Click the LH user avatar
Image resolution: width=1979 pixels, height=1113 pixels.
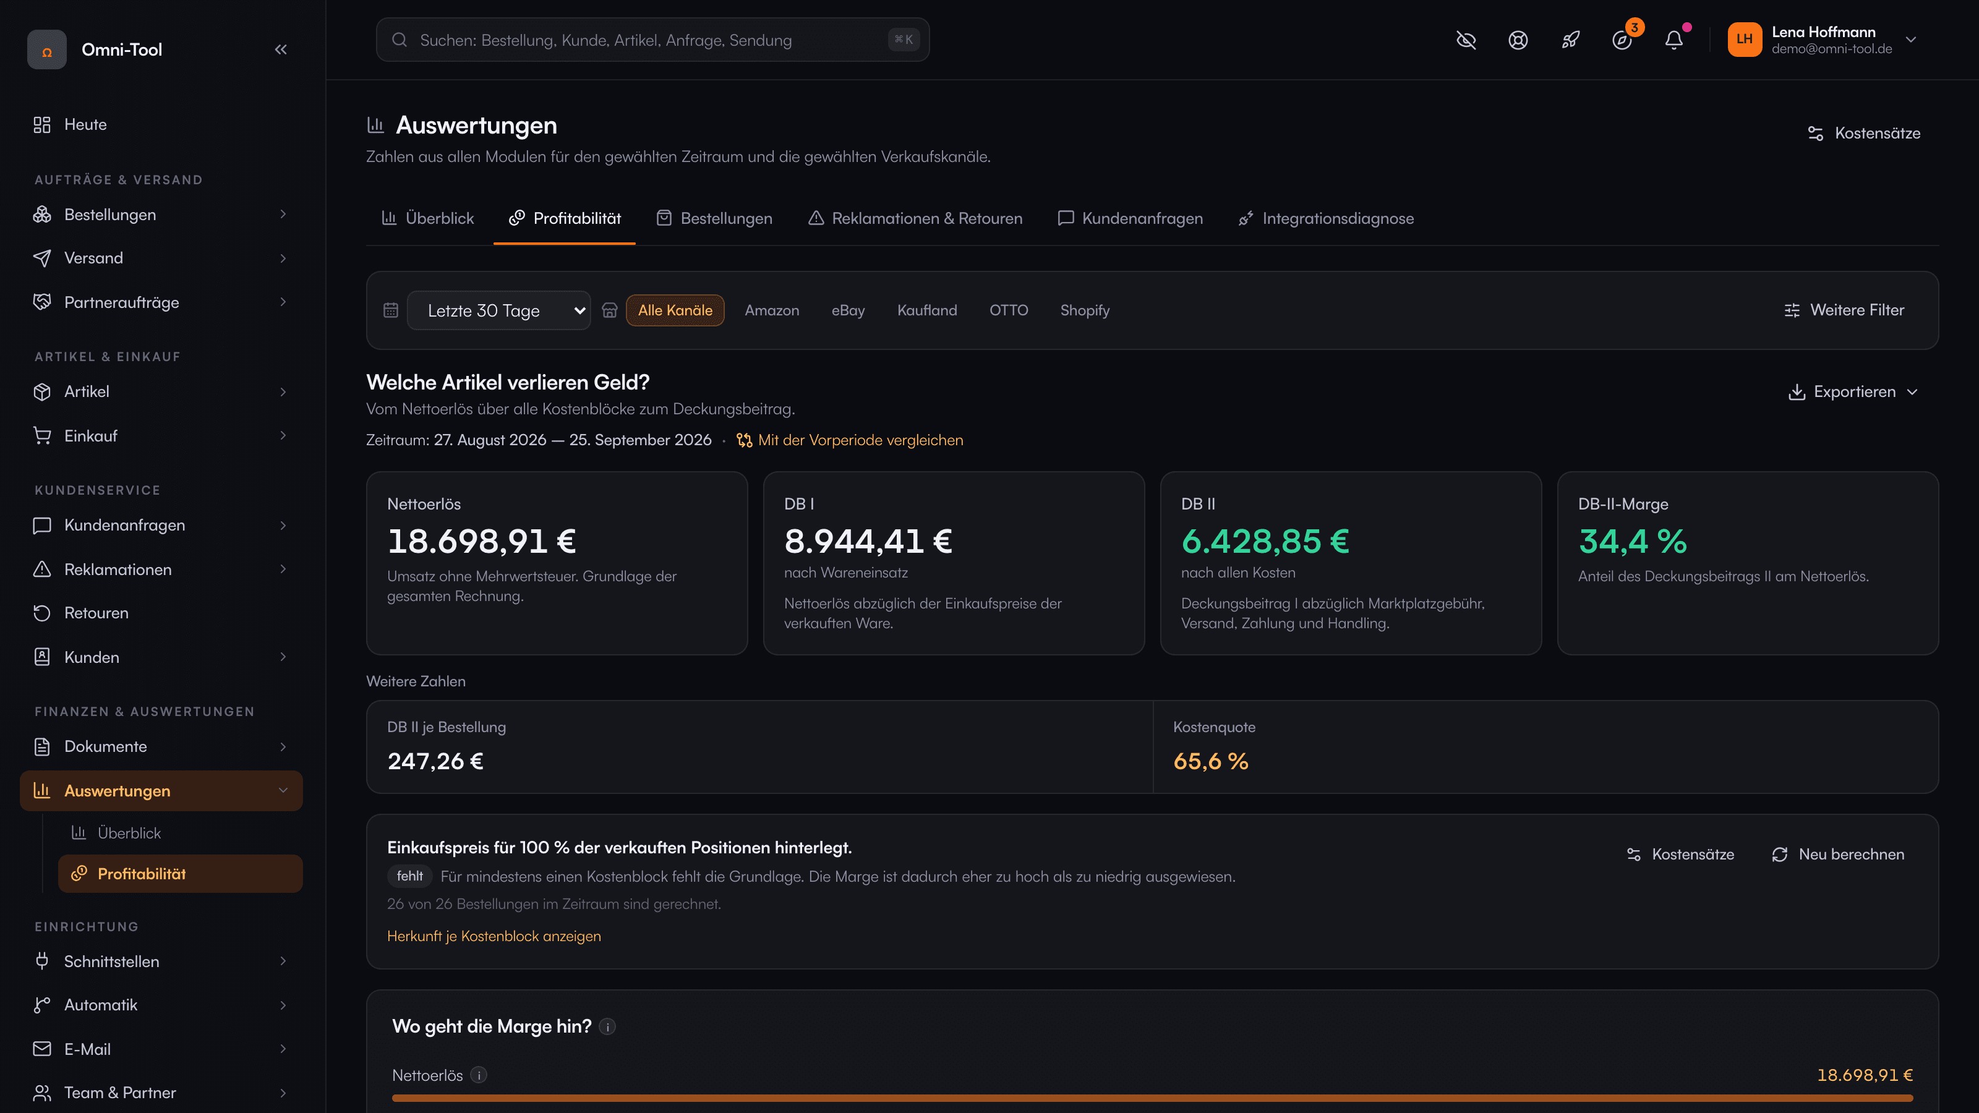1744,39
